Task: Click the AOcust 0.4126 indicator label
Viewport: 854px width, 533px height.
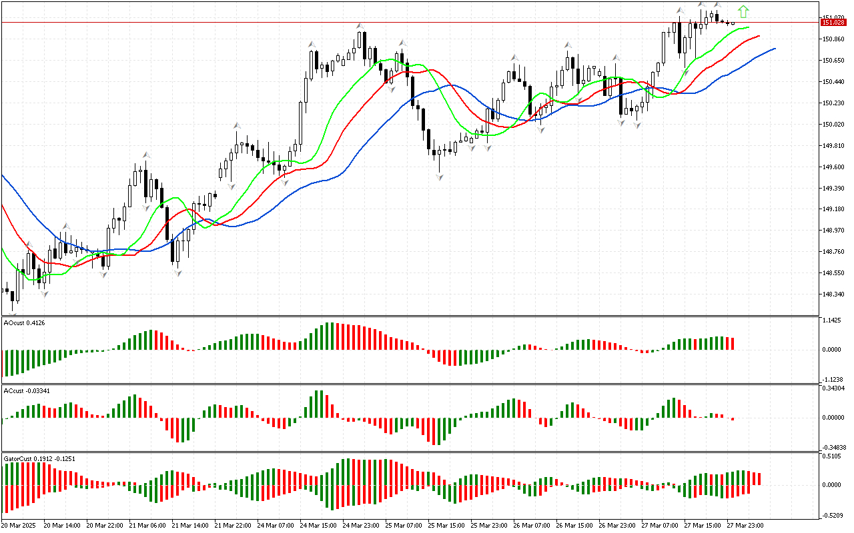Action: (x=25, y=323)
